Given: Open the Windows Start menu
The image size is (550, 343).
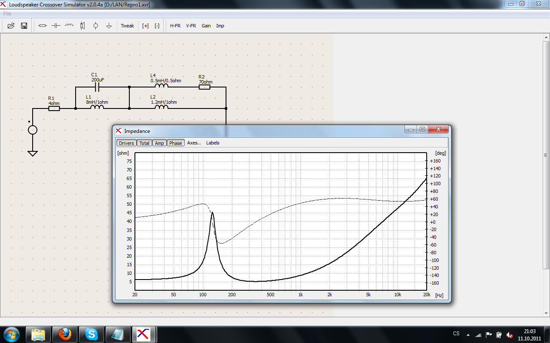Looking at the screenshot, I should pos(11,334).
